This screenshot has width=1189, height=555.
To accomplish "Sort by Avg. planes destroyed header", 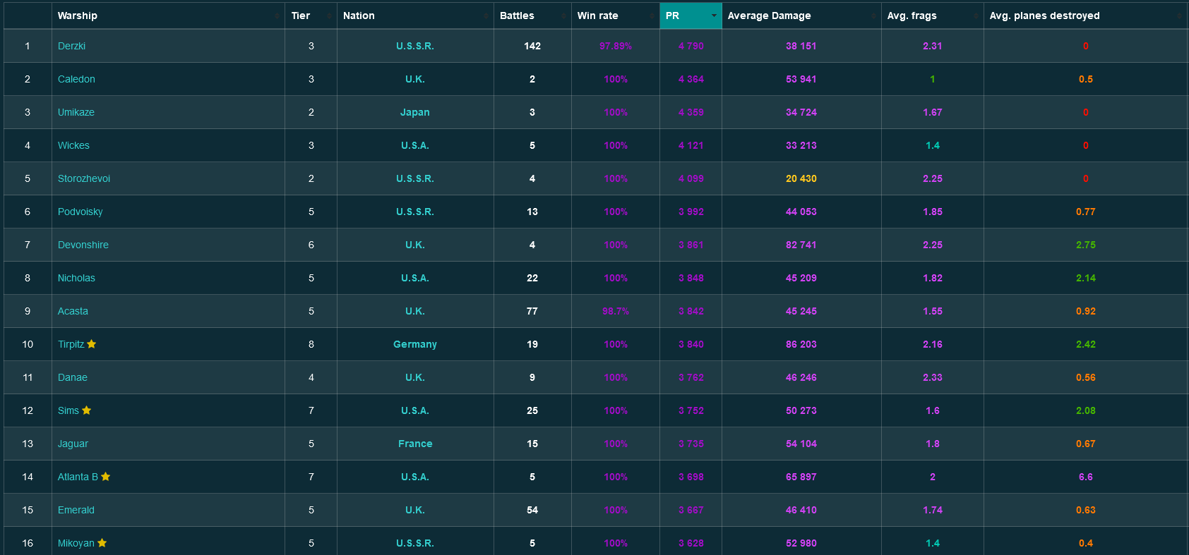I will (1044, 16).
